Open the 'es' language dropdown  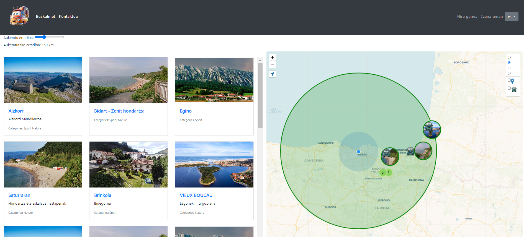coord(512,17)
